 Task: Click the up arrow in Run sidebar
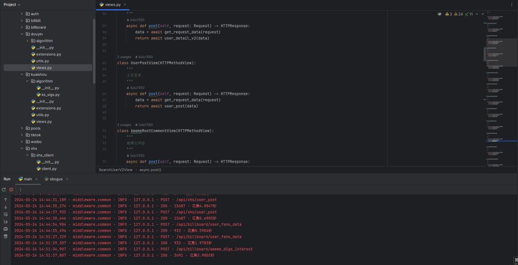(6, 200)
